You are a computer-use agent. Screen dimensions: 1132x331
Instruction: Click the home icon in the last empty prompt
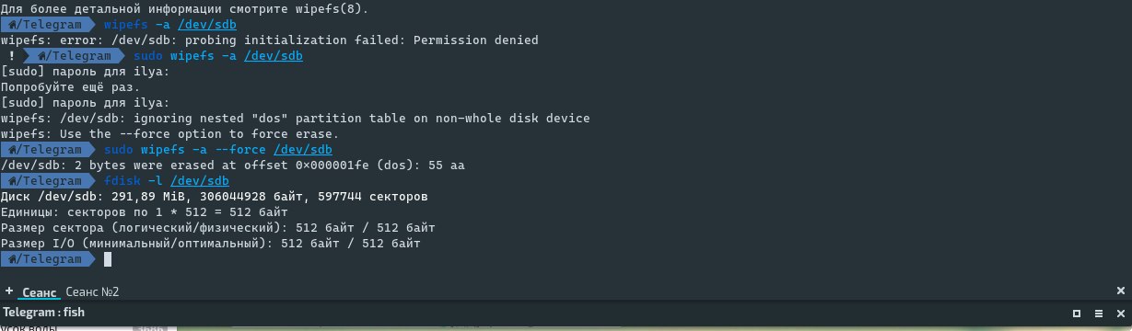pyautogui.click(x=13, y=259)
